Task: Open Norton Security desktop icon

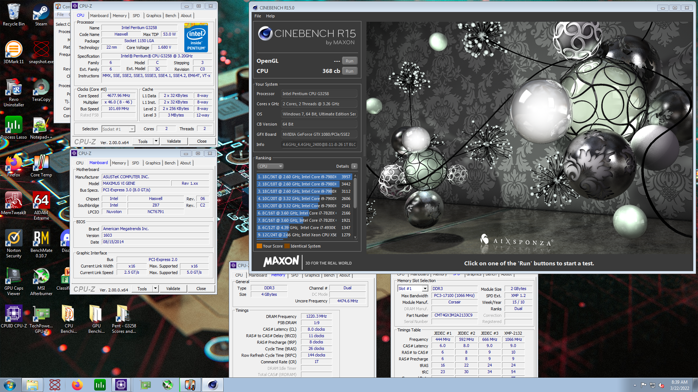Action: coord(14,244)
